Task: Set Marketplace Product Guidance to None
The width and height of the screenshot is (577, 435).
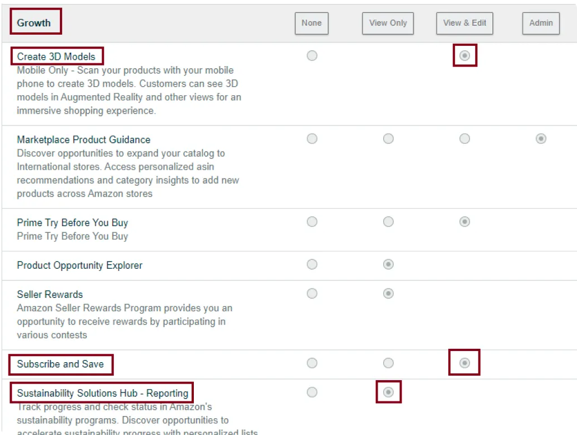Action: [x=311, y=139]
